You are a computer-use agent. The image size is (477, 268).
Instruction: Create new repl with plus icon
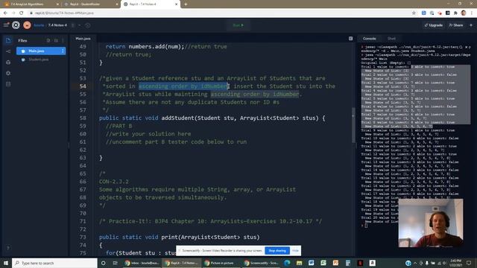[x=471, y=25]
